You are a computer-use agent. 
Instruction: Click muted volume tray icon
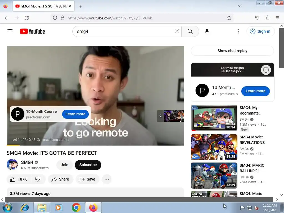point(256,208)
